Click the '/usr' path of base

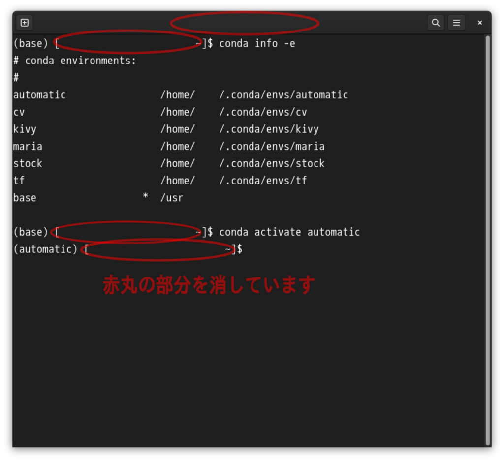point(172,198)
